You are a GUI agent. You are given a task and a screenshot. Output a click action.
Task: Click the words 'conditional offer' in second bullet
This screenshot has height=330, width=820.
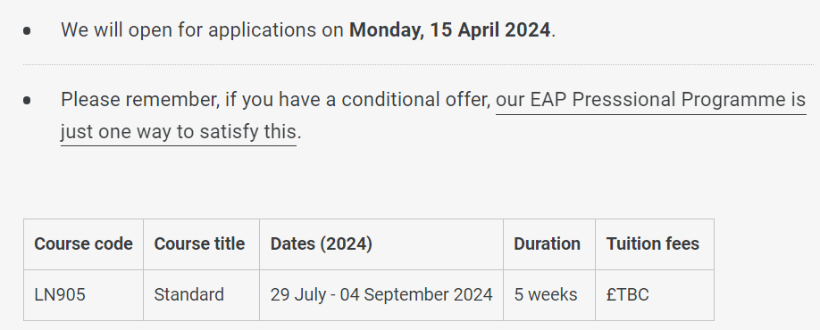click(x=415, y=99)
